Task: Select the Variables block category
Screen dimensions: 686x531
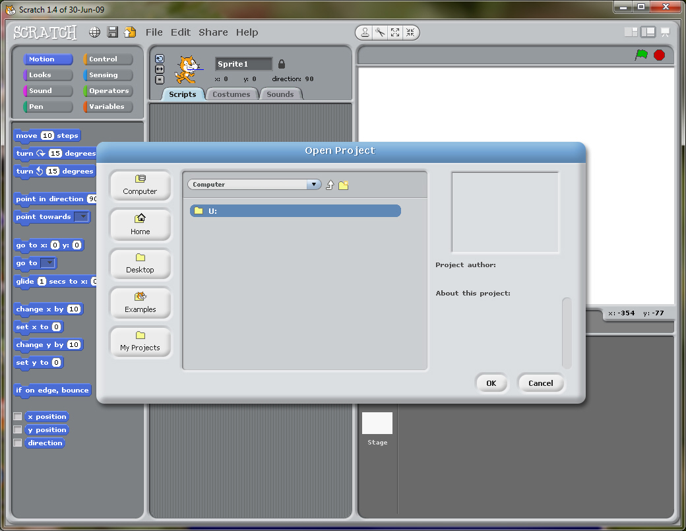Action: coord(108,106)
